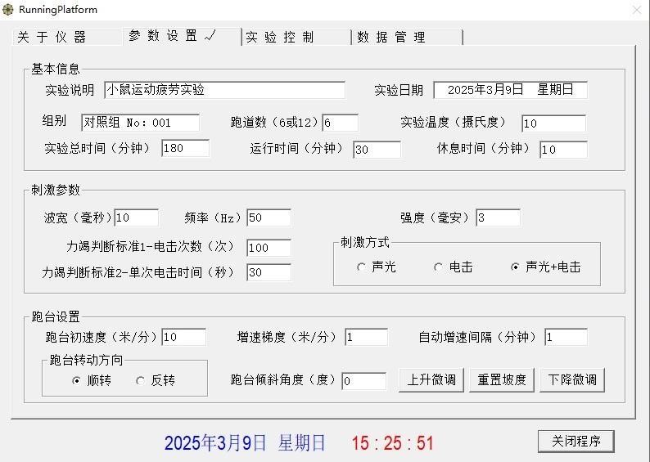Click the 组别 input field
This screenshot has width=650, height=462.
tap(139, 123)
